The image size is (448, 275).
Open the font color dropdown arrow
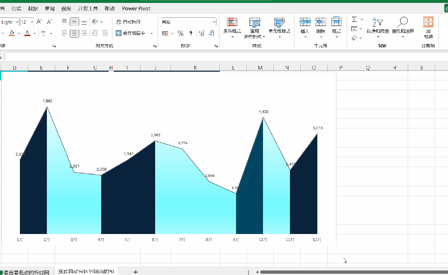pos(34,34)
